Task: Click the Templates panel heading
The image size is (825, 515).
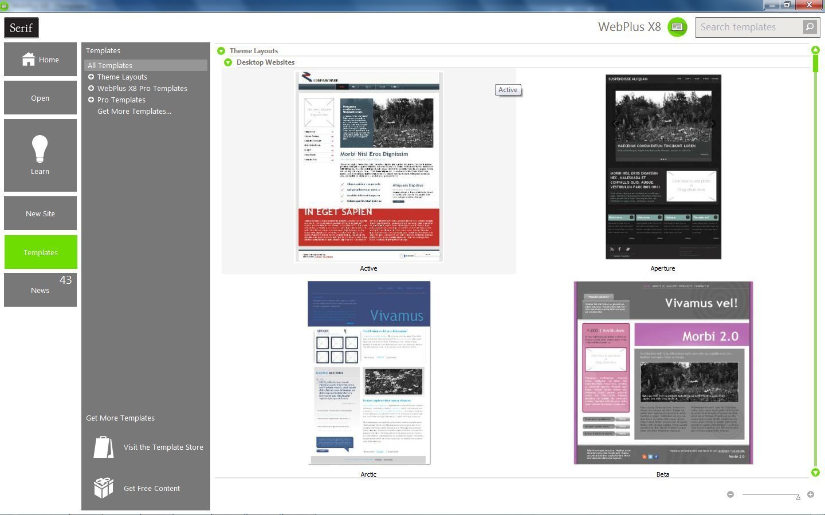Action: click(103, 51)
